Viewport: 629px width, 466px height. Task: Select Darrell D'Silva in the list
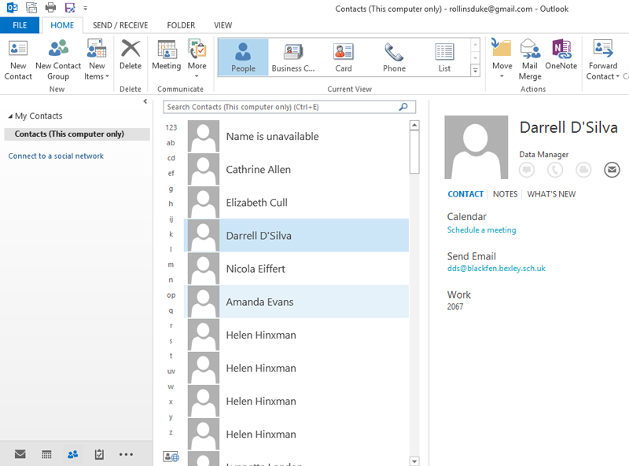coord(296,236)
